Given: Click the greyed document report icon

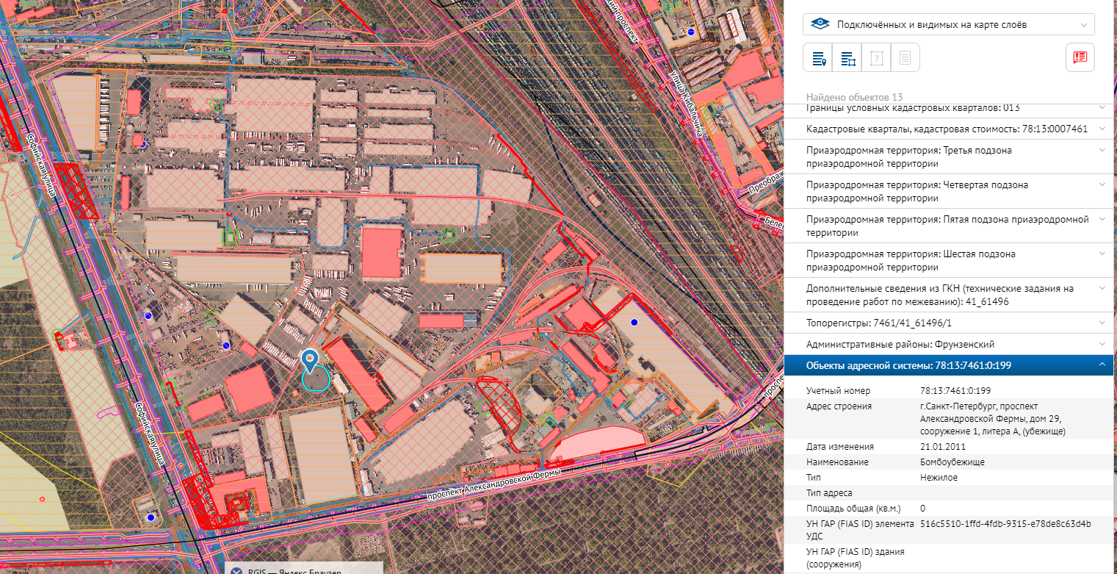Looking at the screenshot, I should pos(905,58).
